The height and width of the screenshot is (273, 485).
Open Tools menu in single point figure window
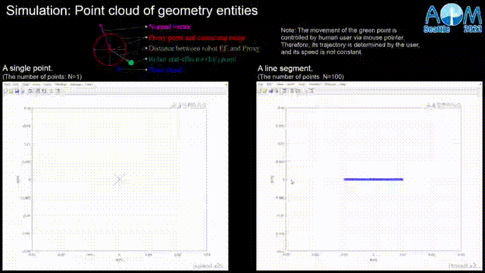(47, 84)
